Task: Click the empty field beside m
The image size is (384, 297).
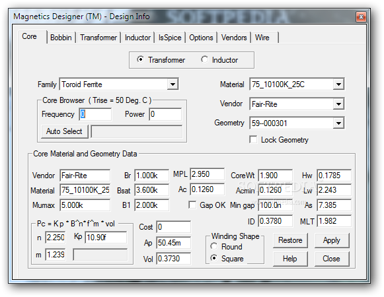Action: (100, 255)
